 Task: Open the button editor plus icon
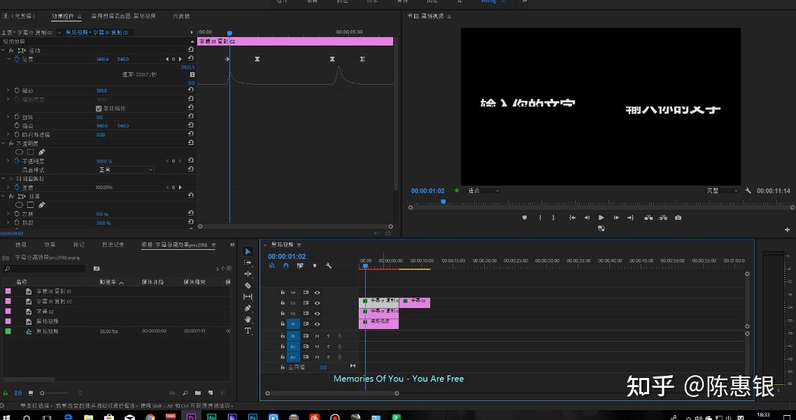pos(787,230)
